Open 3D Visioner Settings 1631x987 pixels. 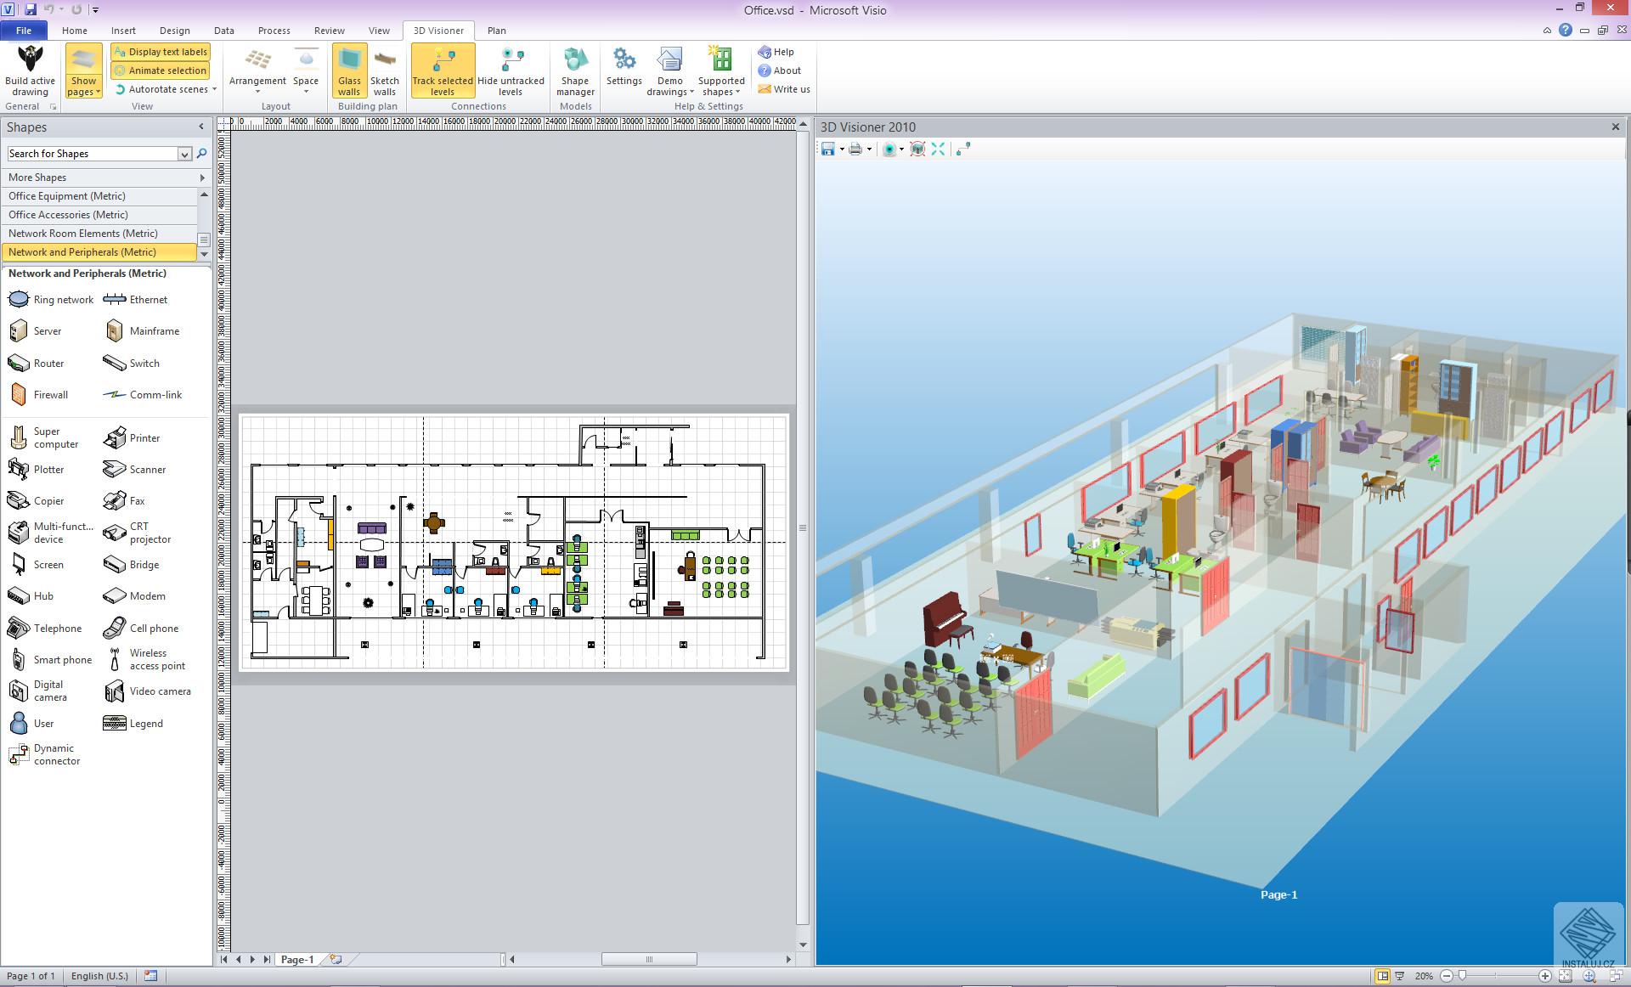point(624,70)
